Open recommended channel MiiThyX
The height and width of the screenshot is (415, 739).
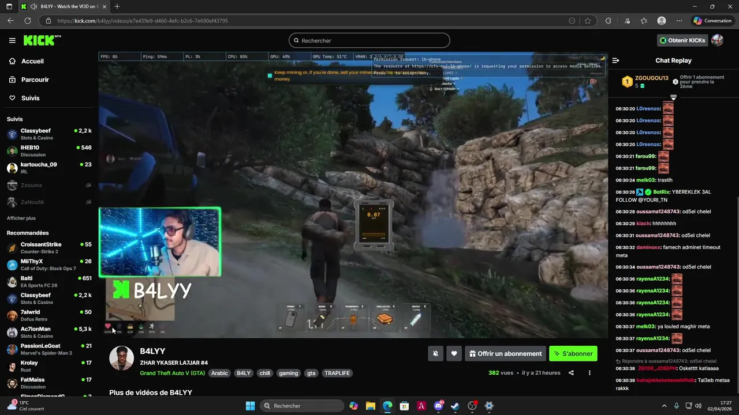click(49, 265)
